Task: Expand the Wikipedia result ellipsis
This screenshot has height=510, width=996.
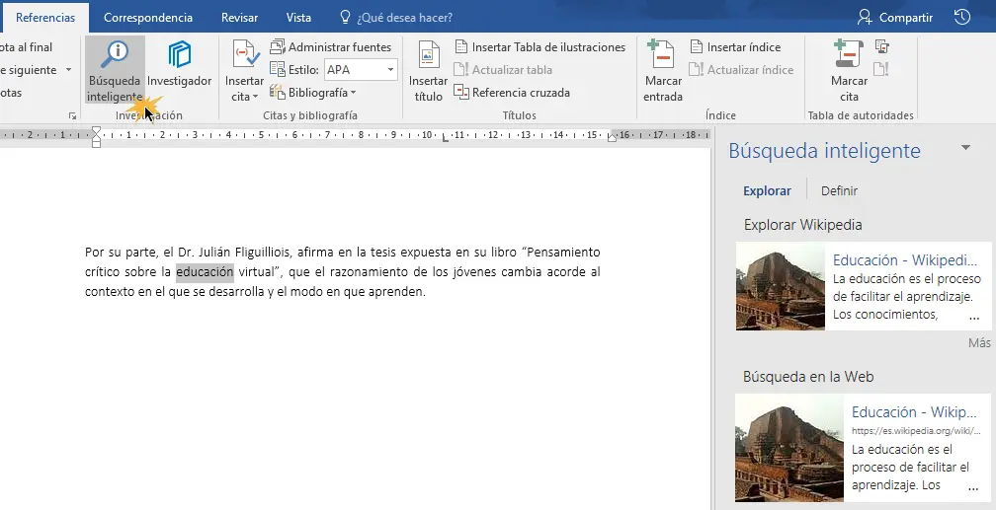Action: (974, 318)
